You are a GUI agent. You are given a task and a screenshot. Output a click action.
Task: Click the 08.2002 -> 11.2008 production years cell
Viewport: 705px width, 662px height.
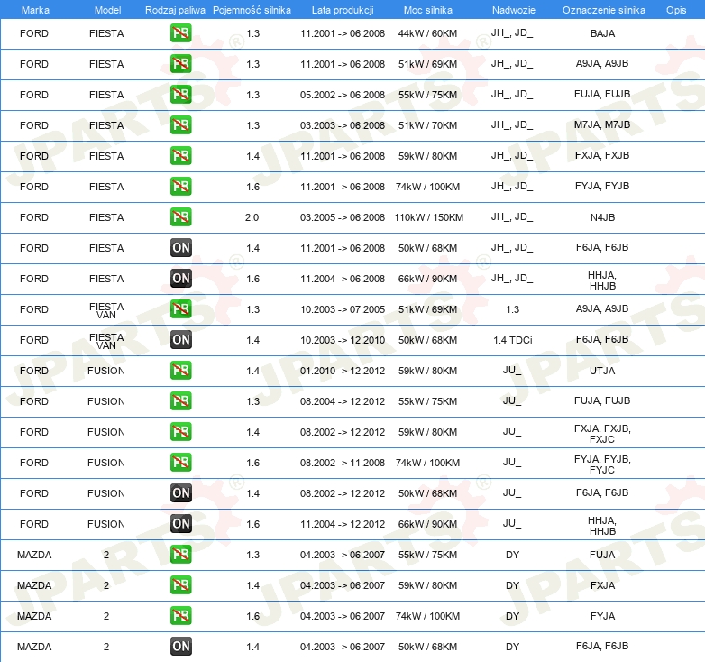coord(343,463)
